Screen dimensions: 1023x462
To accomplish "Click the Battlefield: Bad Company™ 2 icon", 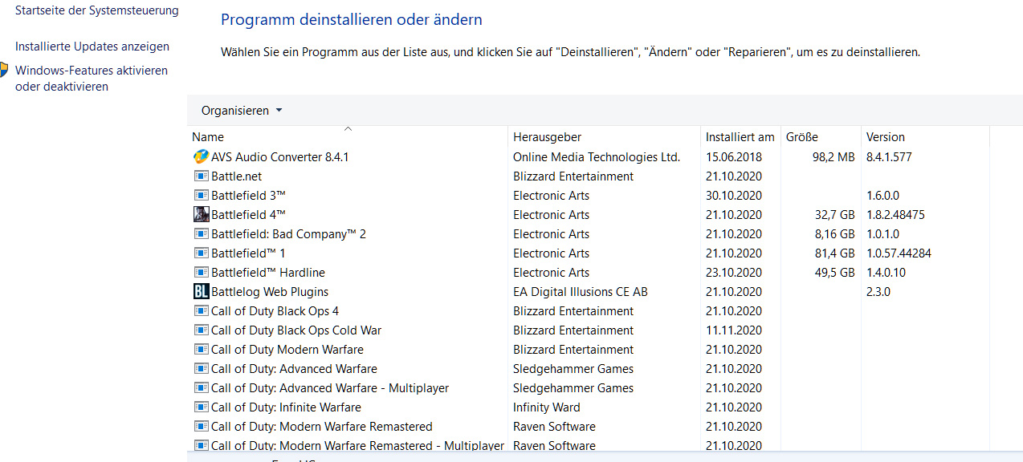I will click(x=201, y=234).
